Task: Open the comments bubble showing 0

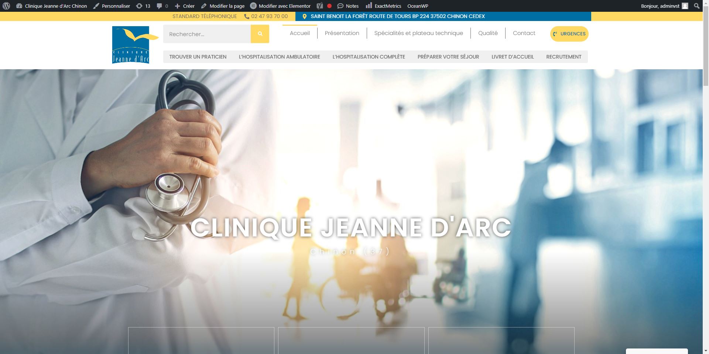Action: 162,6
